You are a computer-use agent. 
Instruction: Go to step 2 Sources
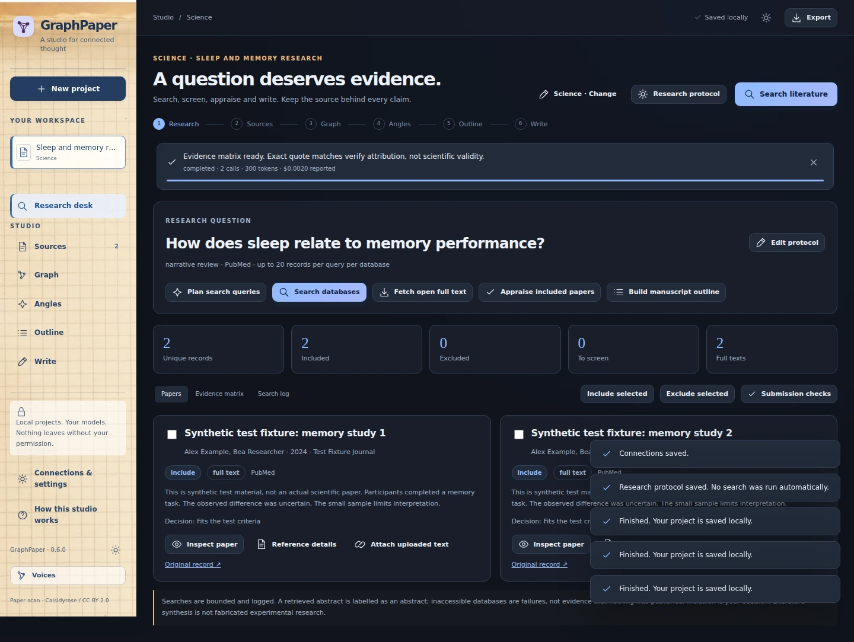[252, 124]
